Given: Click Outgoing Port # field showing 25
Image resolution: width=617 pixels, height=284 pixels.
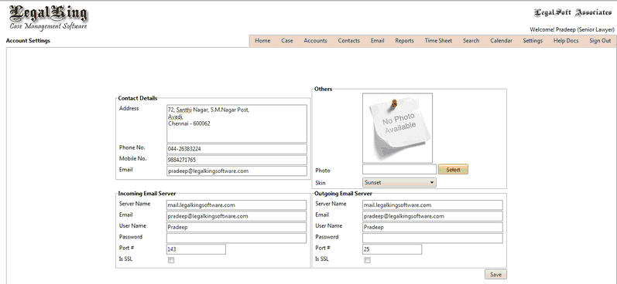Looking at the screenshot, I should point(392,249).
